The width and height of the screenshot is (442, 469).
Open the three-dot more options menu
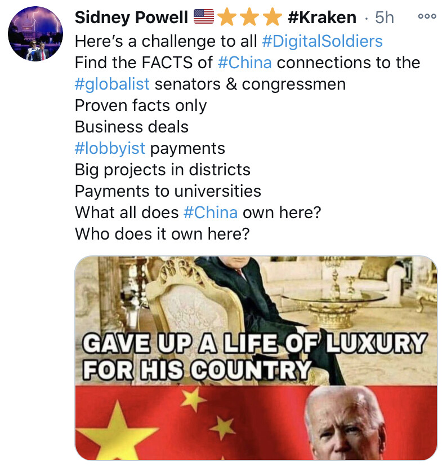click(427, 16)
